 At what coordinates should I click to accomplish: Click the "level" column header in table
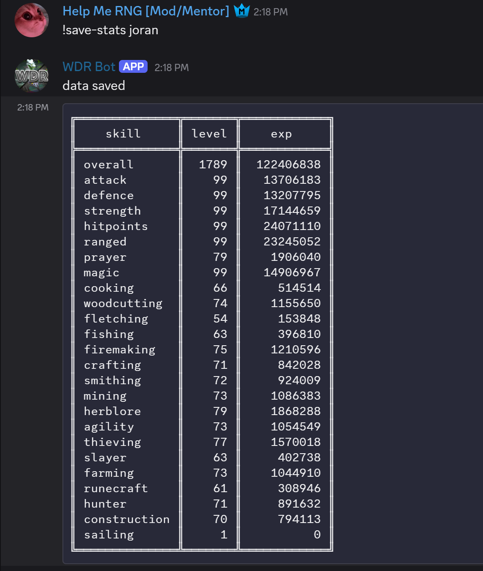click(209, 134)
